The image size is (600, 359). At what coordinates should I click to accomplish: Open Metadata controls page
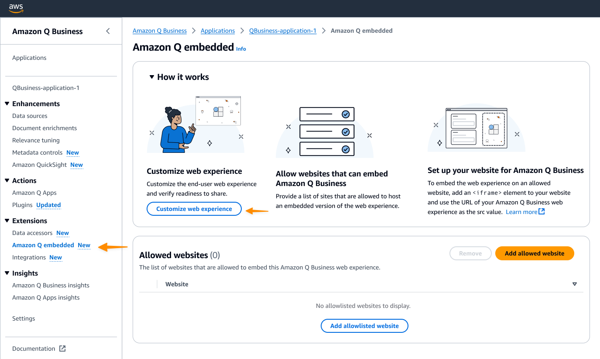[38, 152]
